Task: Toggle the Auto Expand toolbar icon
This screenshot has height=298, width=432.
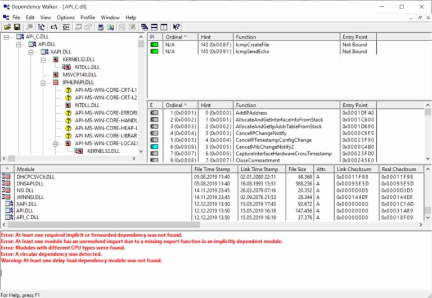Action: (41, 27)
